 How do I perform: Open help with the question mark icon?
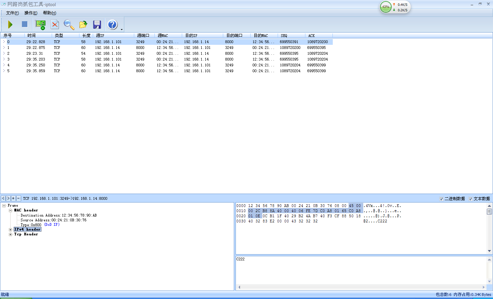coord(112,25)
